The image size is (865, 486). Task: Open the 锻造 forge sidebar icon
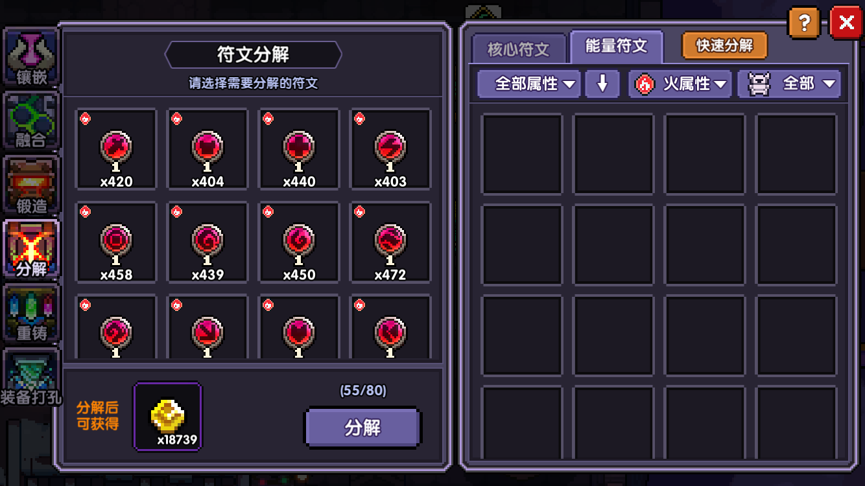(31, 185)
